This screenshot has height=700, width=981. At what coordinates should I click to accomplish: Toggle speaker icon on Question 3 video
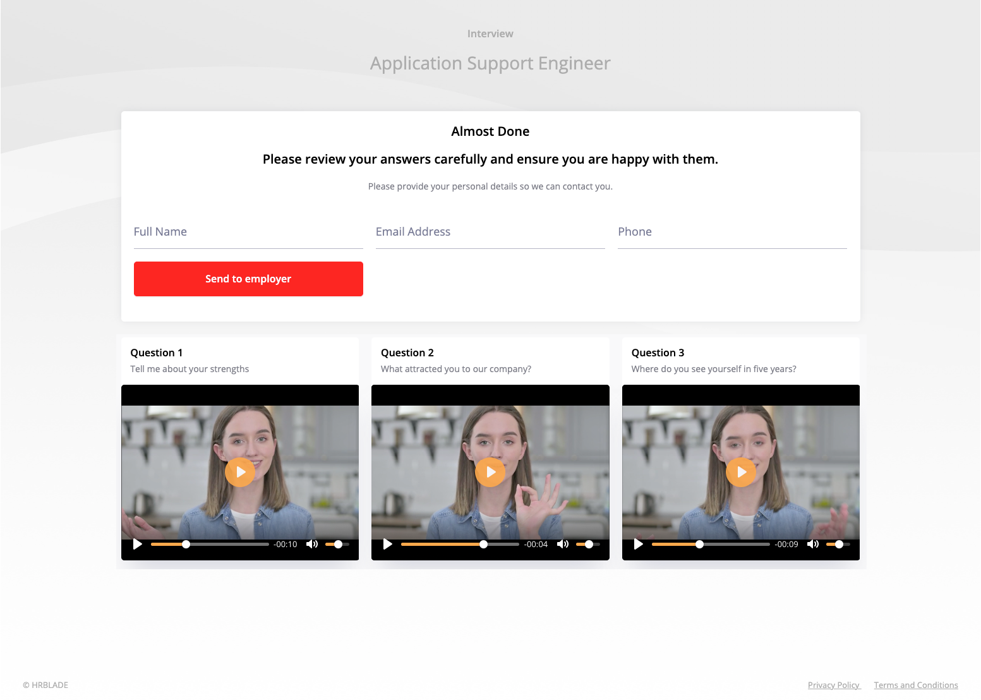coord(813,545)
